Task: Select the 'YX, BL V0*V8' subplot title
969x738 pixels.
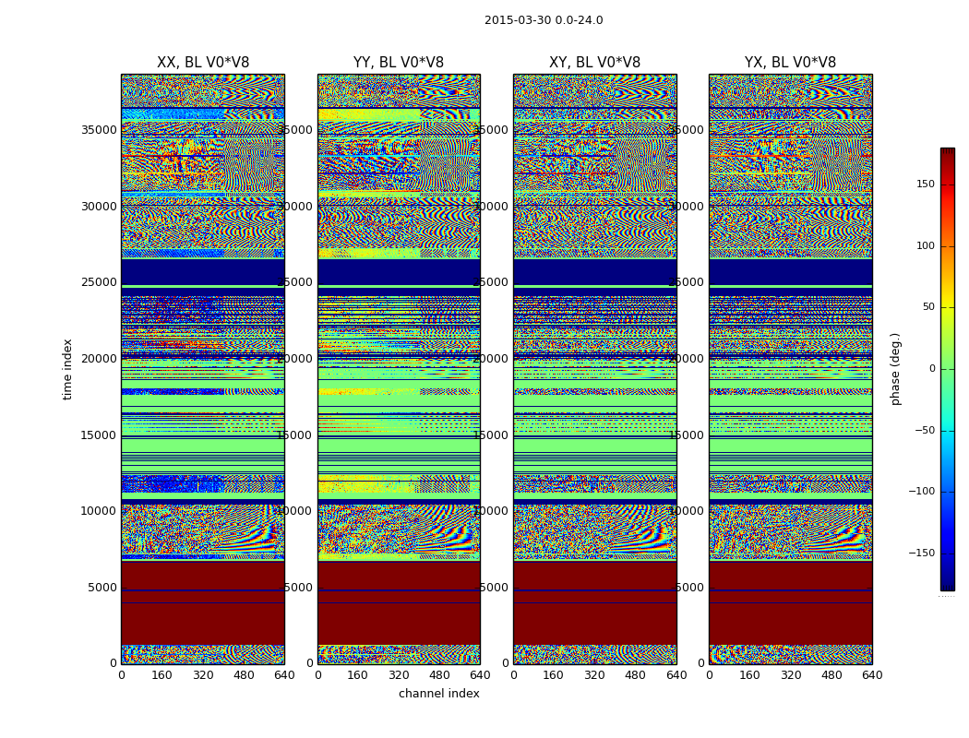Action: click(790, 63)
